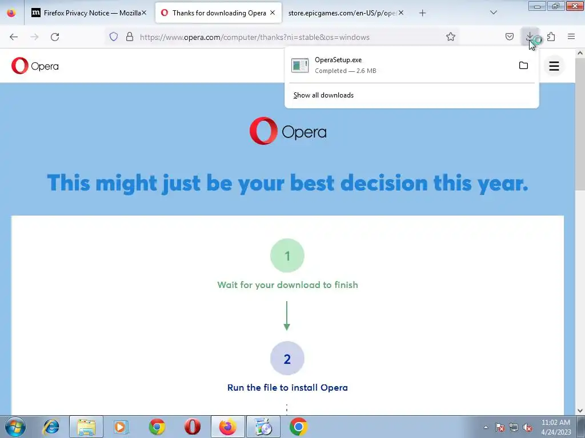Open Windows Explorer from taskbar

pyautogui.click(x=86, y=427)
